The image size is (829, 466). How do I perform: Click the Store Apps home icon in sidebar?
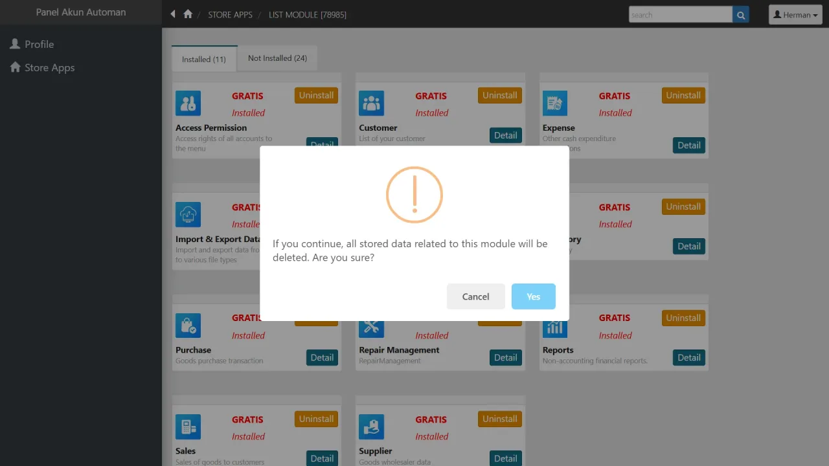pyautogui.click(x=16, y=67)
